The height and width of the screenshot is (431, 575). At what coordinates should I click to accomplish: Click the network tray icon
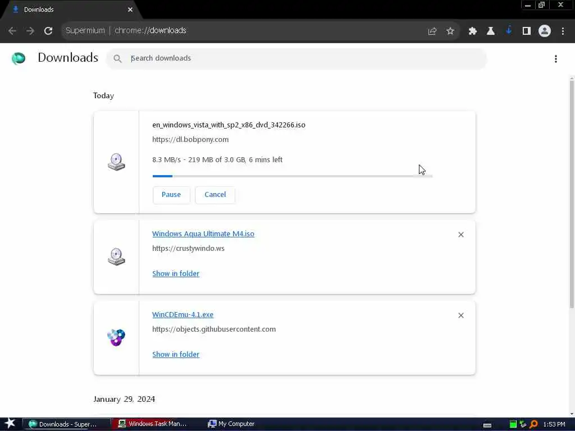523,424
